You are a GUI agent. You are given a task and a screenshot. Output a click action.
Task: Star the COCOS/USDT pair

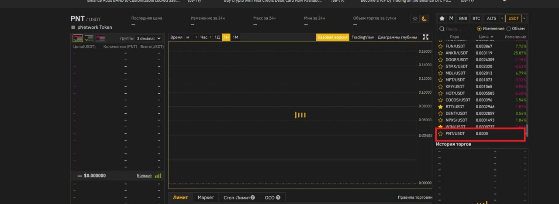[440, 100]
